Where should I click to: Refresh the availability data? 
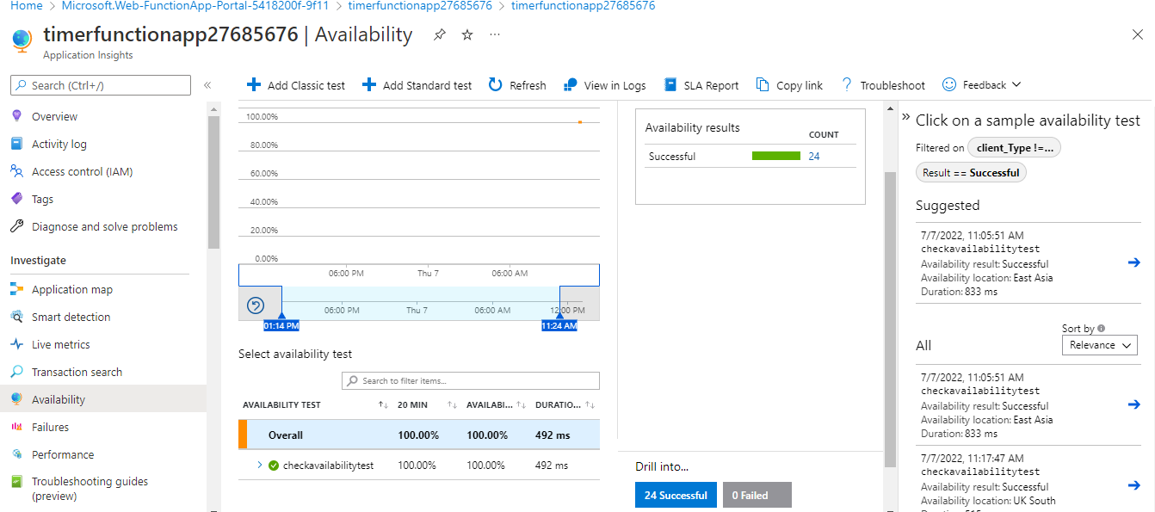coord(517,85)
